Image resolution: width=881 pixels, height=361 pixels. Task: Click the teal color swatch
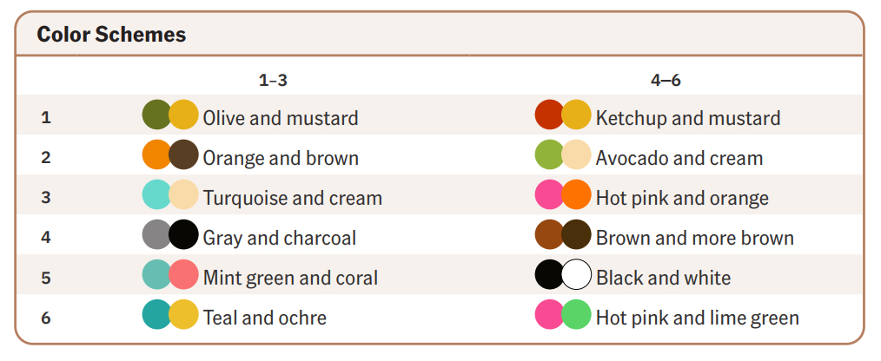pyautogui.click(x=155, y=314)
